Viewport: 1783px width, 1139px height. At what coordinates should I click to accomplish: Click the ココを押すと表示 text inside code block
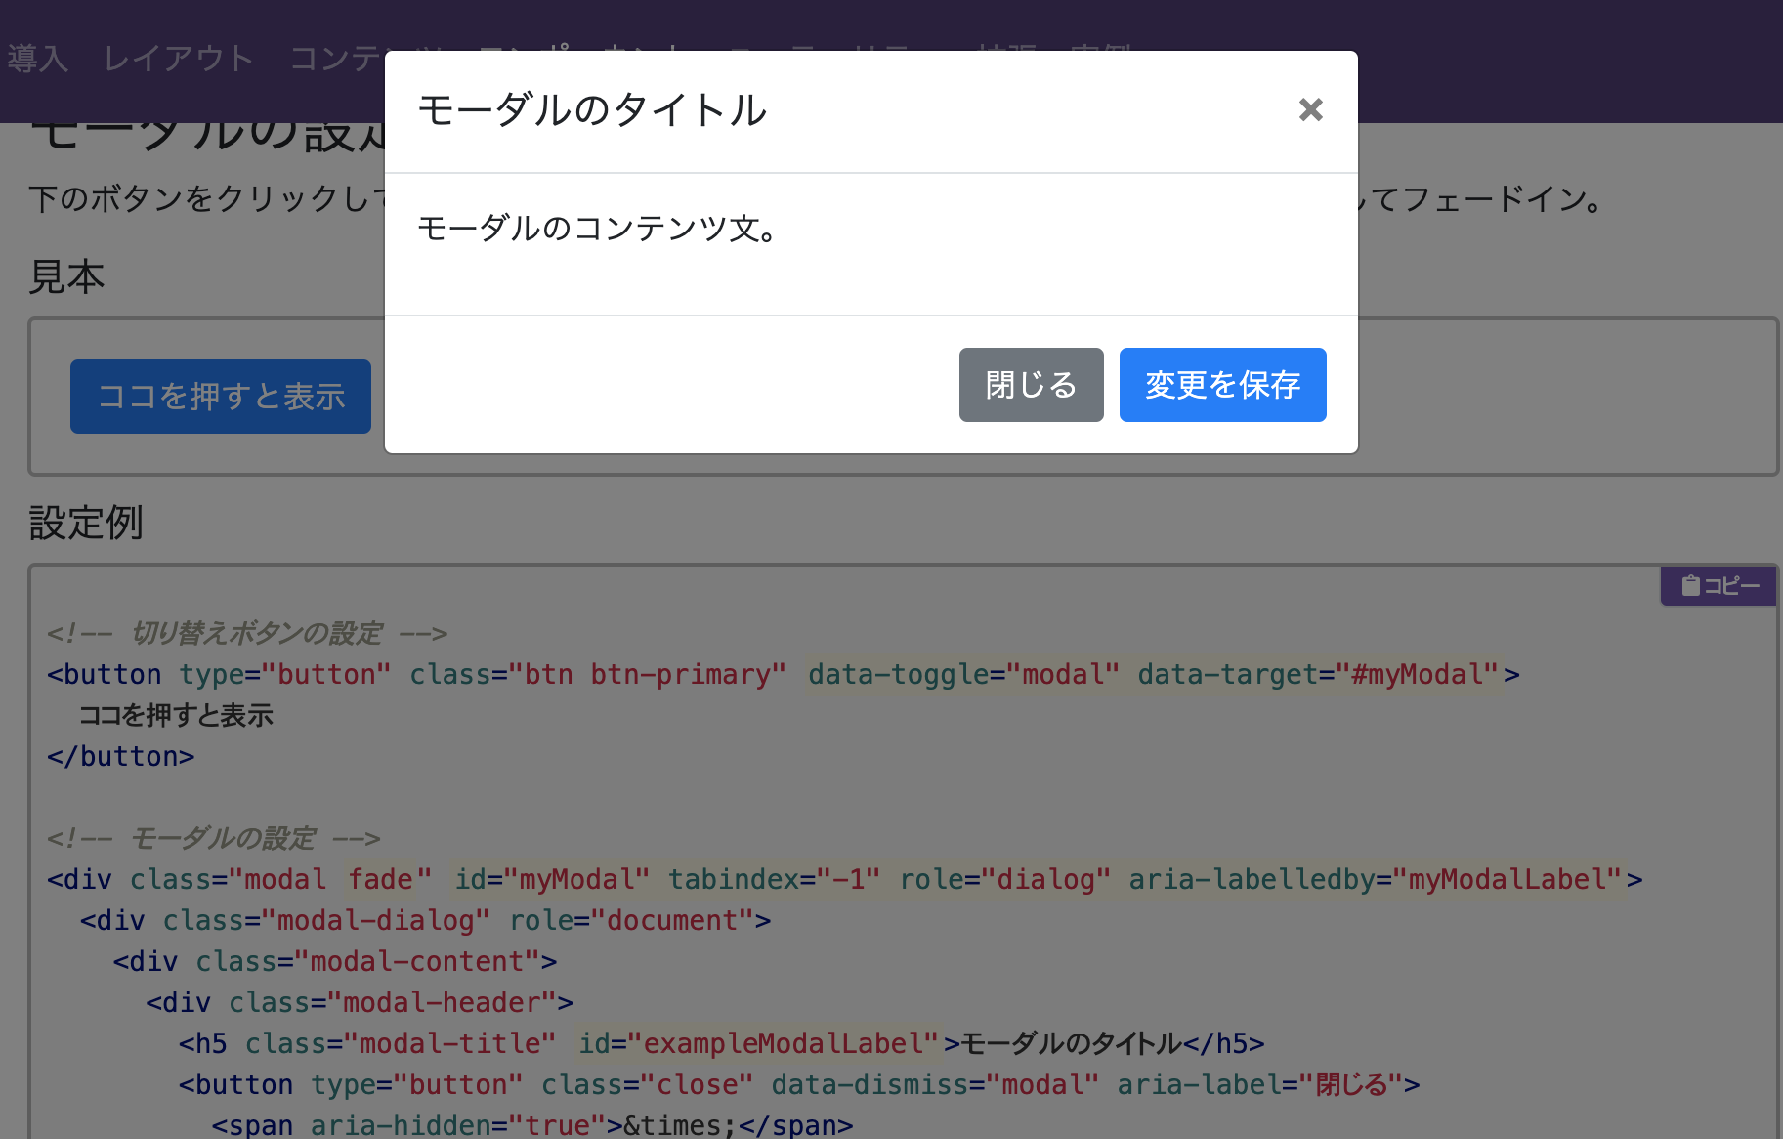tap(176, 715)
